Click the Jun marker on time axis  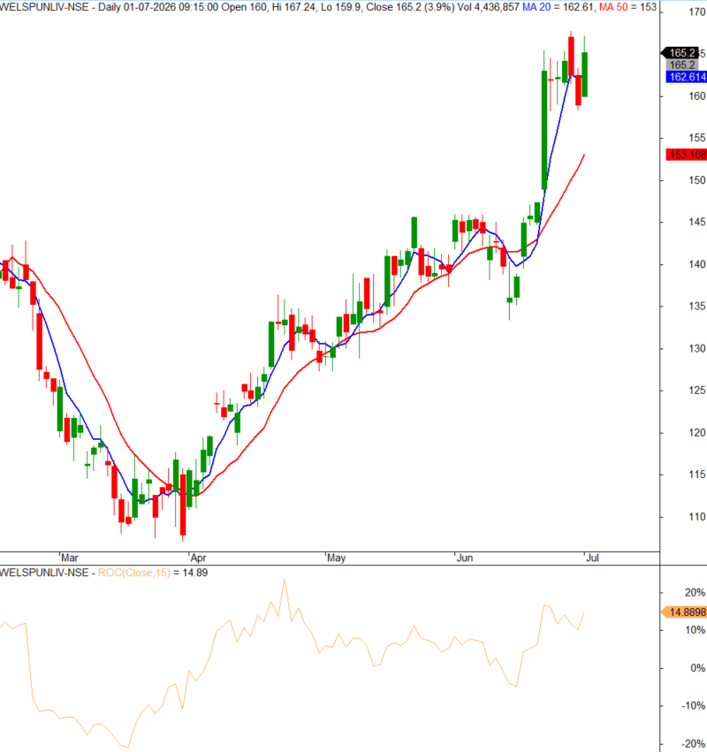coord(465,558)
